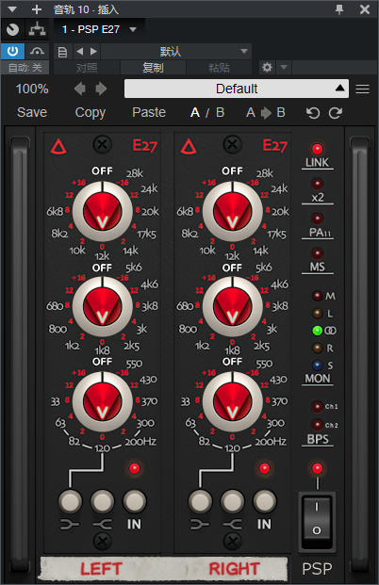Click left channel mid band knob

[103, 306]
